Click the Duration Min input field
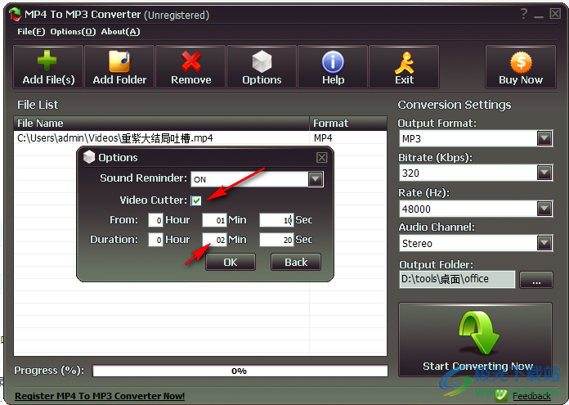569x405 pixels. (x=214, y=240)
